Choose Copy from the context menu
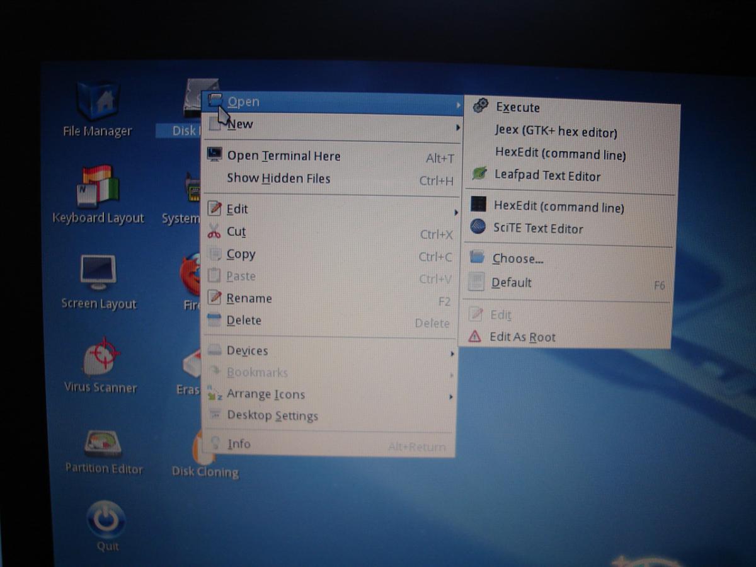 click(329, 255)
